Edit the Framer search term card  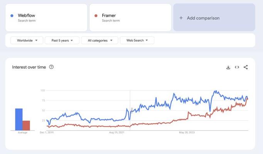(x=130, y=18)
